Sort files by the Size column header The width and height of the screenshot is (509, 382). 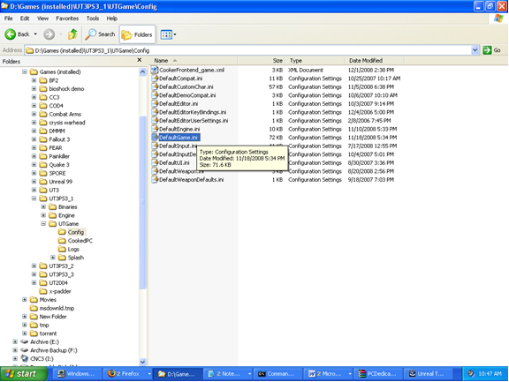click(262, 61)
